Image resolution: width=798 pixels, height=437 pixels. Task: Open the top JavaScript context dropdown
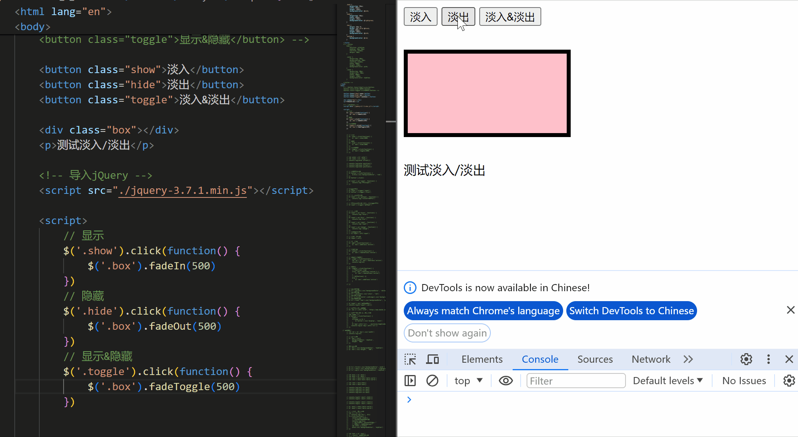(x=468, y=381)
